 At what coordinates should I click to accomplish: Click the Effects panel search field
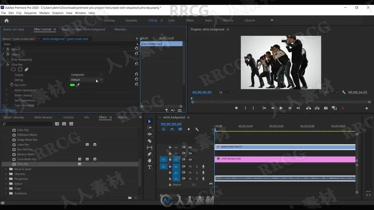click(x=27, y=124)
